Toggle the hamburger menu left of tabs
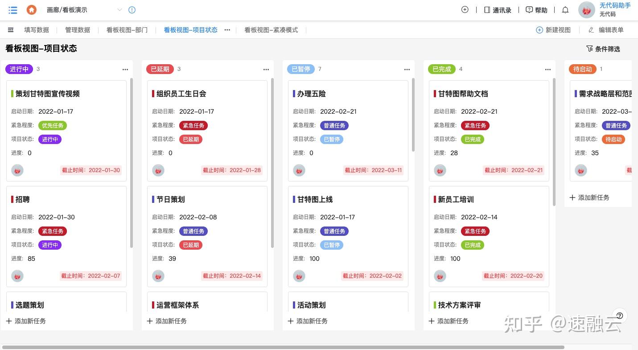The width and height of the screenshot is (638, 350). point(11,30)
